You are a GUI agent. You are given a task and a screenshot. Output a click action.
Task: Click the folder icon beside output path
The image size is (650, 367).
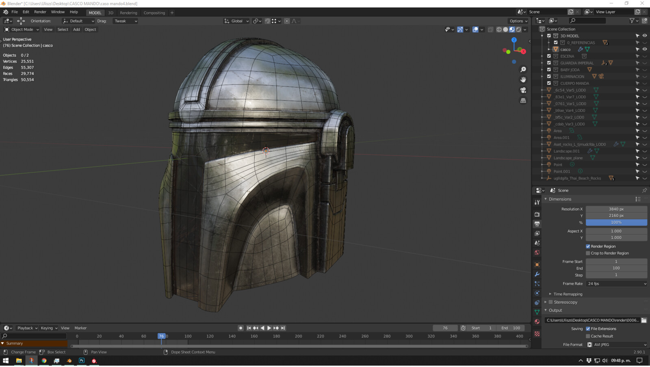pyautogui.click(x=644, y=320)
